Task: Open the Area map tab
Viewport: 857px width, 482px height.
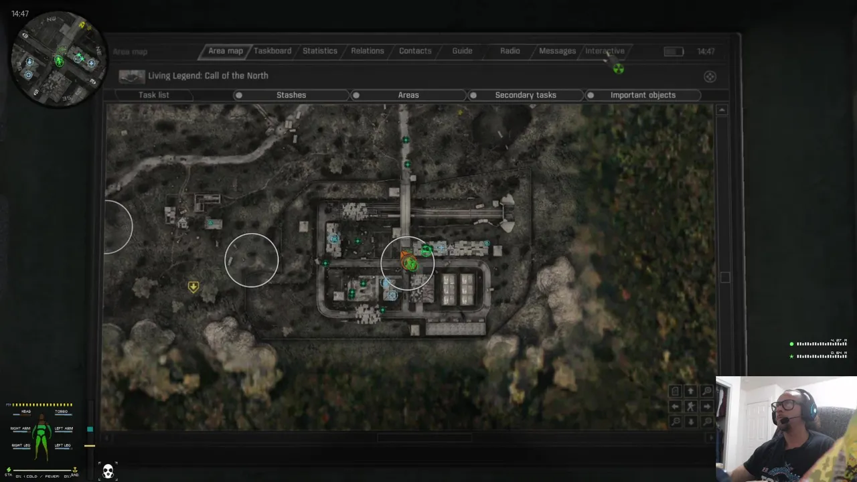Action: pyautogui.click(x=225, y=51)
